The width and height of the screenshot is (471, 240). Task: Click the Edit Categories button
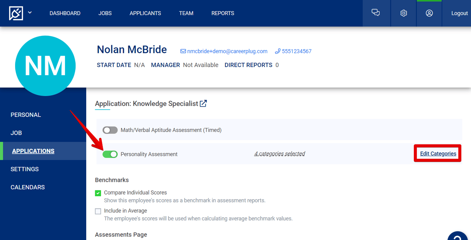tap(437, 153)
